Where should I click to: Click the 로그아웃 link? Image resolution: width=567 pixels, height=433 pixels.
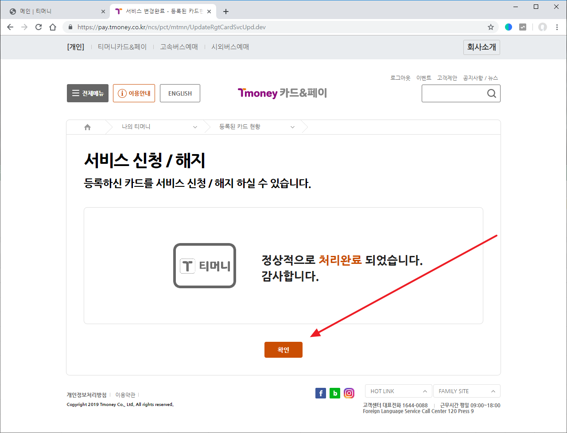(x=400, y=78)
